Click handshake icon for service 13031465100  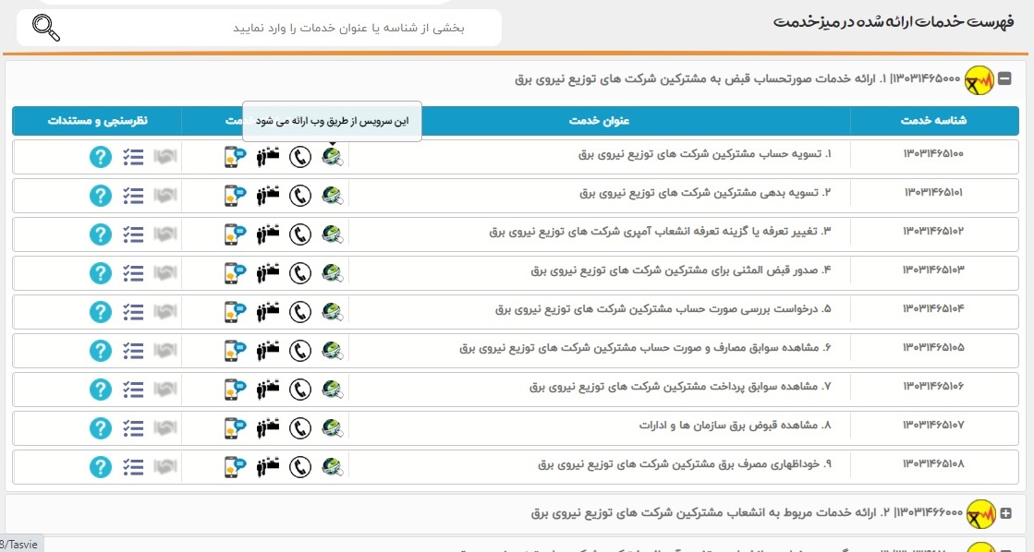(165, 157)
